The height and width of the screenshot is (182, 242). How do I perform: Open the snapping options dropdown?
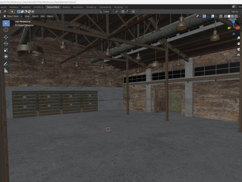coord(128,12)
